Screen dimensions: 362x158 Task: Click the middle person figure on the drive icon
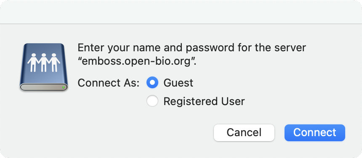[44, 63]
